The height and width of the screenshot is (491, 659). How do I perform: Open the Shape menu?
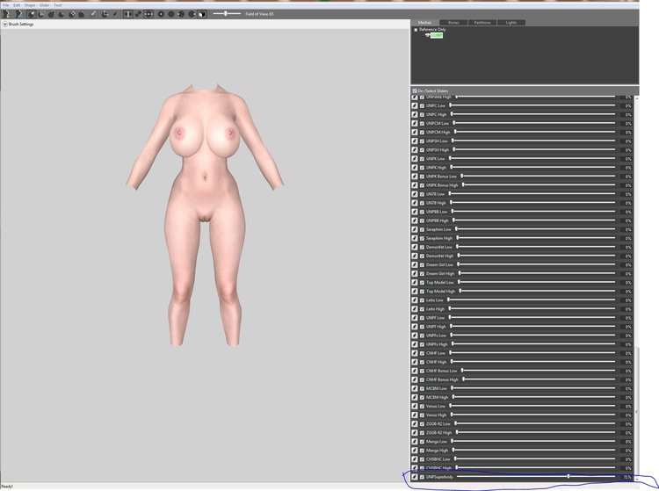pos(30,5)
